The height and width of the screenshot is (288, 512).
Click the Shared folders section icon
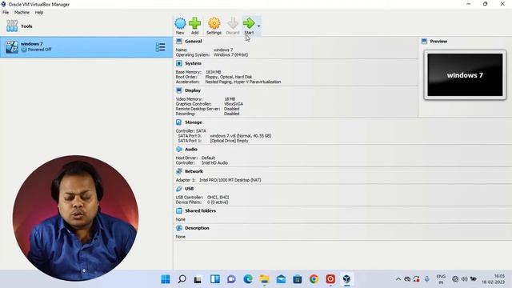(179, 210)
